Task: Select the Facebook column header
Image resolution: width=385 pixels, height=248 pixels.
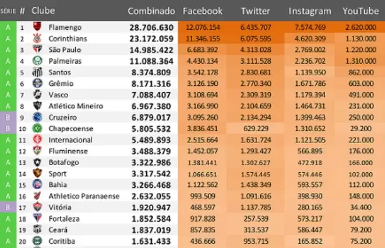Action: tap(203, 11)
